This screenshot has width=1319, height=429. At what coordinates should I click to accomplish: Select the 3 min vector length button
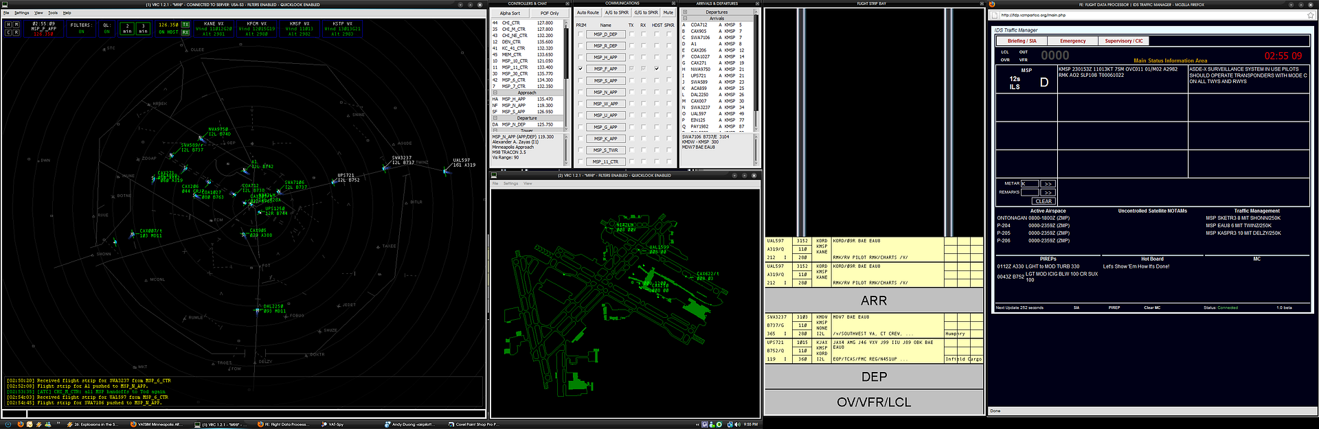click(143, 28)
